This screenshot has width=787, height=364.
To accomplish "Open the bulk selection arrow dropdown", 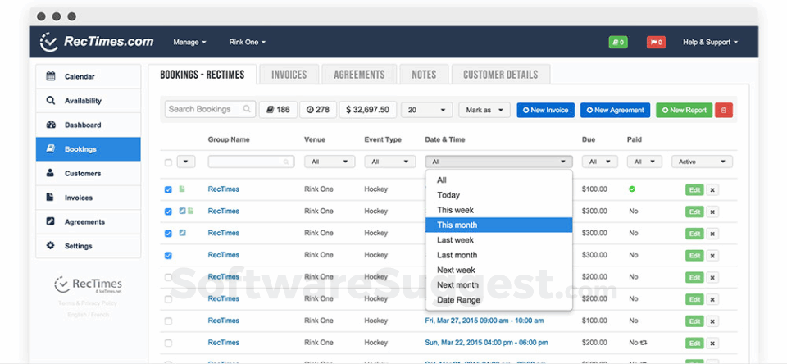I will [x=186, y=162].
